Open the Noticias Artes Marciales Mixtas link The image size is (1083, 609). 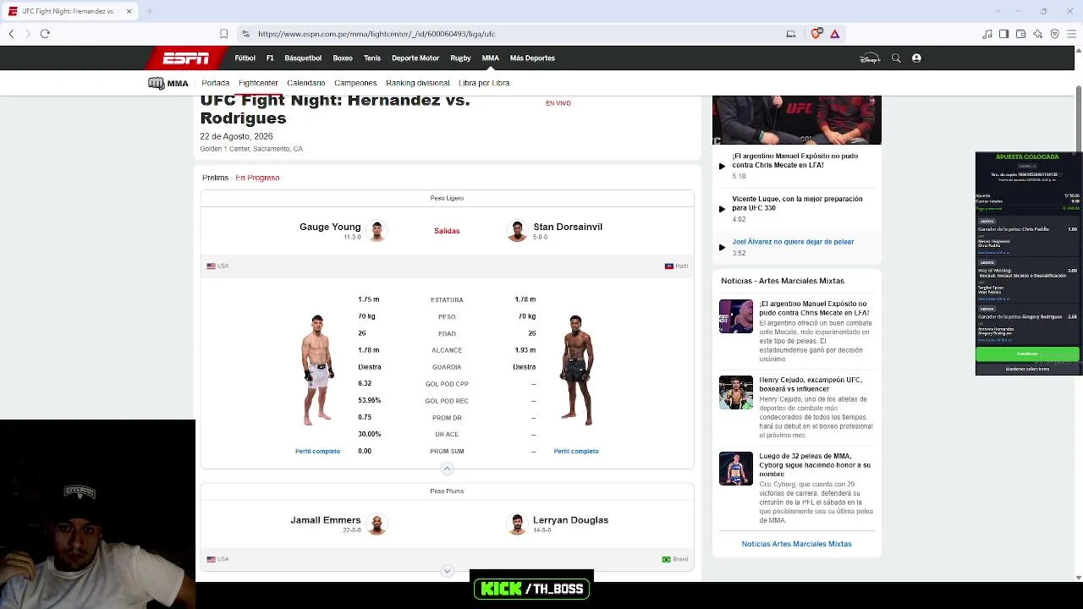point(797,544)
